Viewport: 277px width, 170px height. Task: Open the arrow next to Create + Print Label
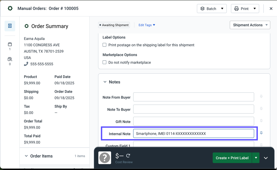256,158
